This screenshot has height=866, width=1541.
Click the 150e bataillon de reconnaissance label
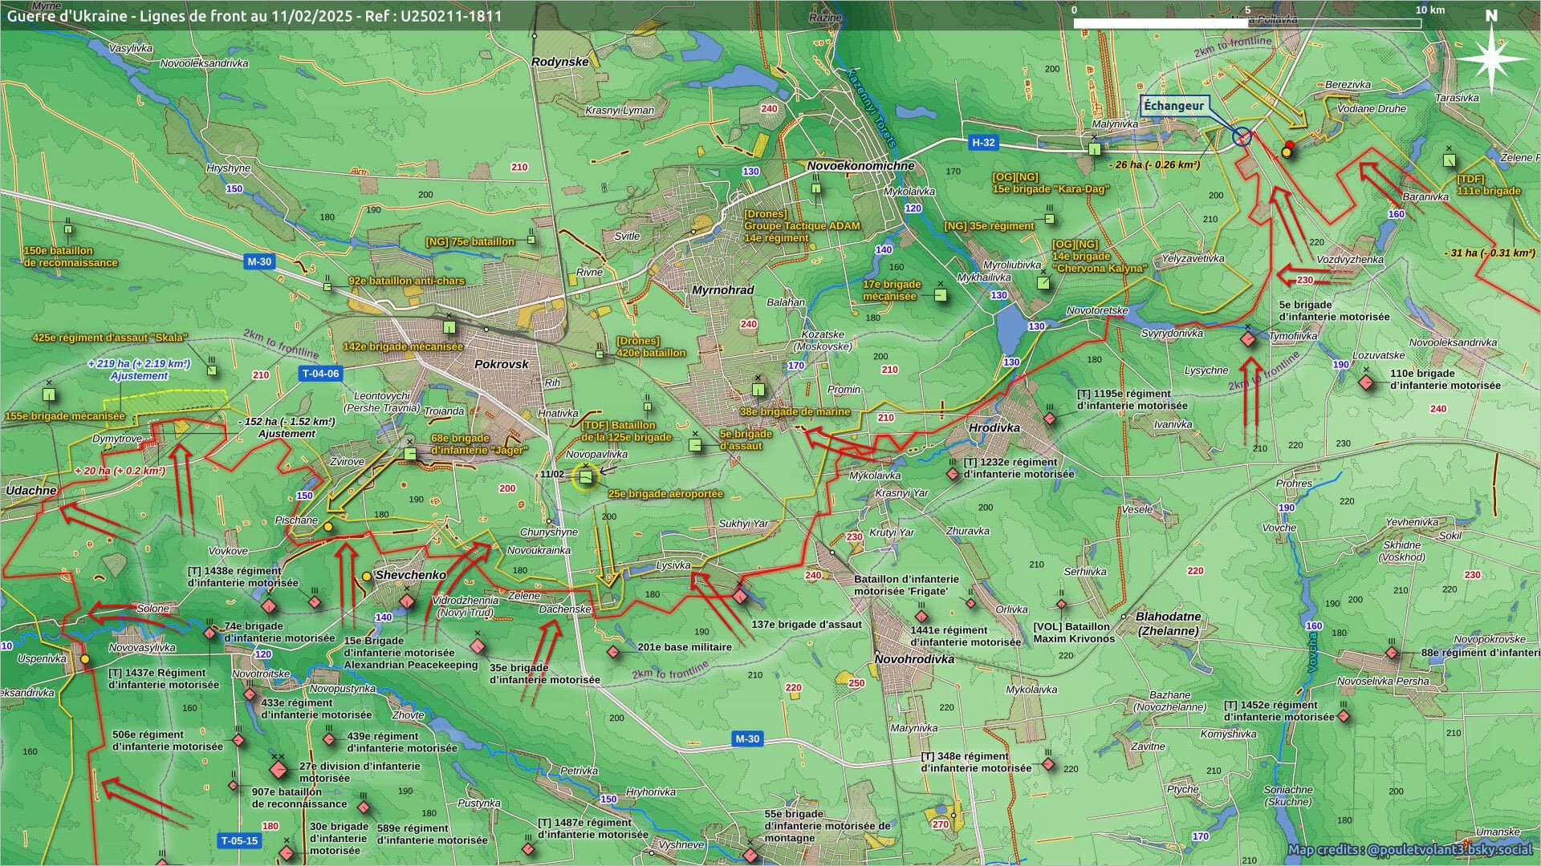coord(71,257)
